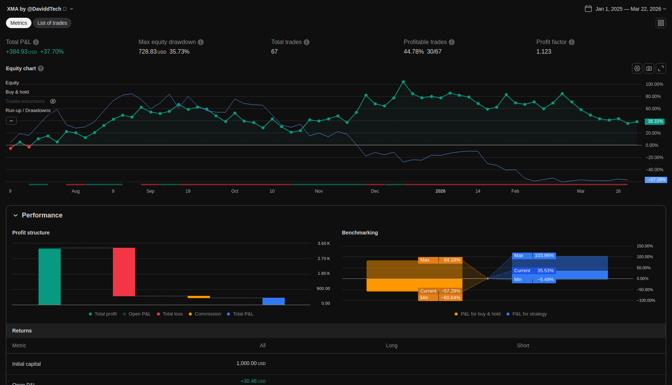Click the Profitable trades info icon
Screen dimensions: 672x385
pos(452,42)
